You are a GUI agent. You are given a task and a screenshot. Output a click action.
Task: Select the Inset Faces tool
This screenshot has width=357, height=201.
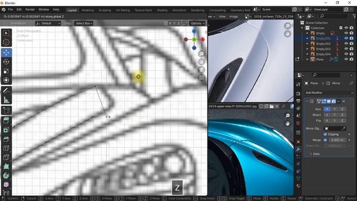(x=6, y=130)
